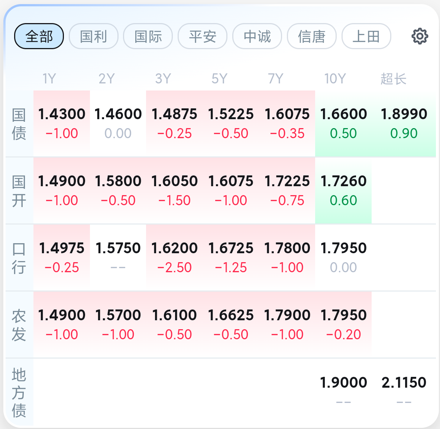Select the 全部 filter tab
440x429 pixels.
(39, 36)
